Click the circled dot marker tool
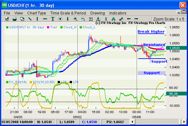 [x=60, y=19]
